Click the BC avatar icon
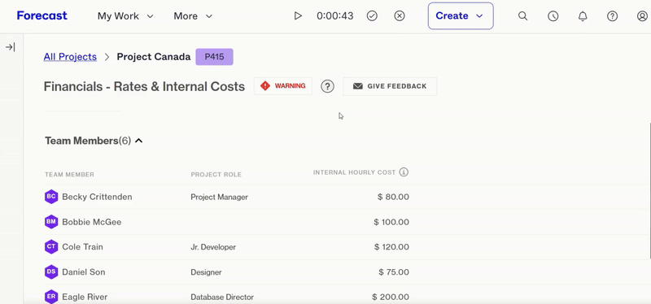Viewport: 651px width, 304px height. coord(51,197)
